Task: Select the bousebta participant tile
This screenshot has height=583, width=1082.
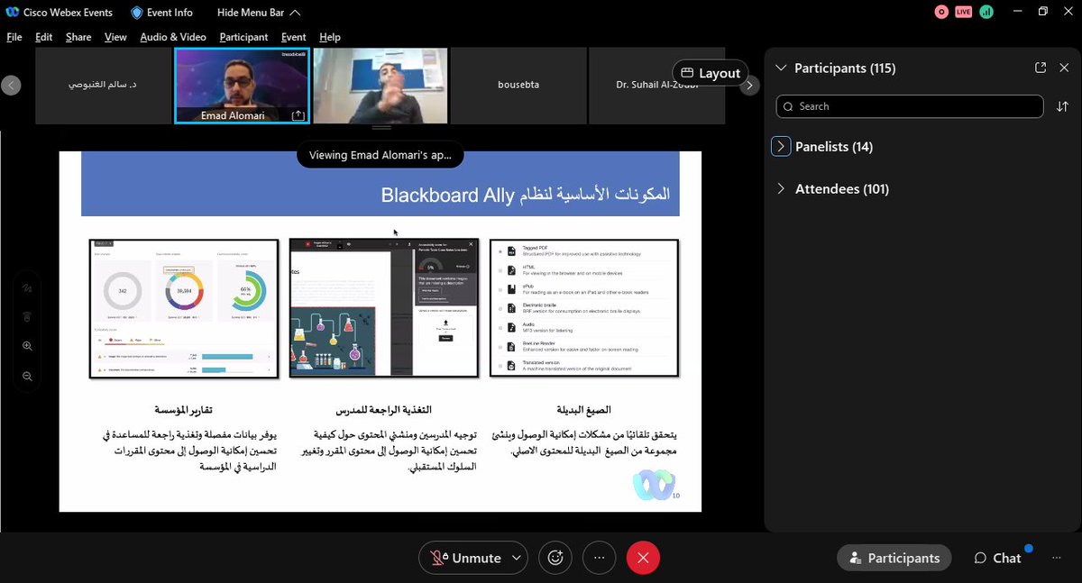Action: pos(518,86)
